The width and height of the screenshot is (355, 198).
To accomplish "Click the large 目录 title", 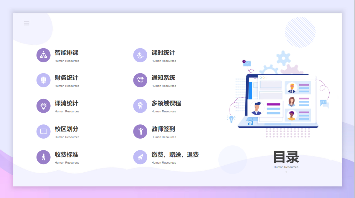I will tap(286, 157).
